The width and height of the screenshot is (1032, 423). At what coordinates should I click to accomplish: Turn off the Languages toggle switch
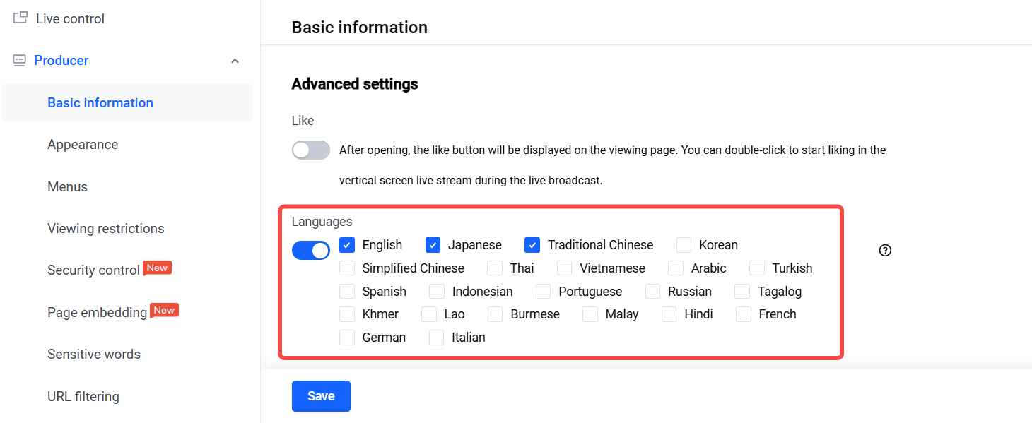click(x=311, y=250)
